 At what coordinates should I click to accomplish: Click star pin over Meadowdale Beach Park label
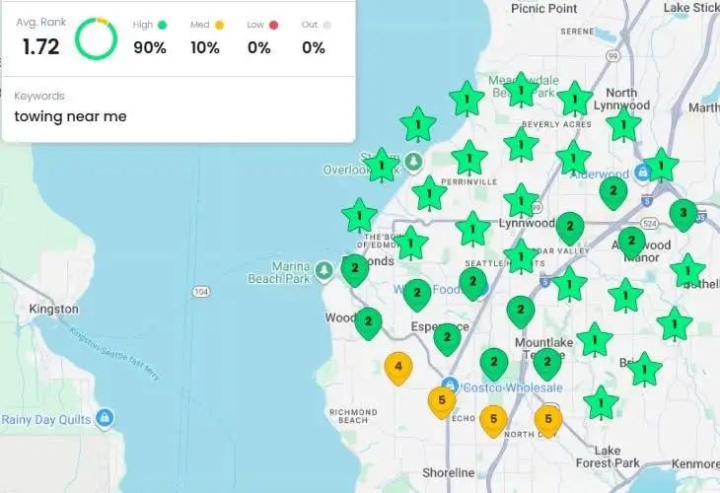pos(521,91)
